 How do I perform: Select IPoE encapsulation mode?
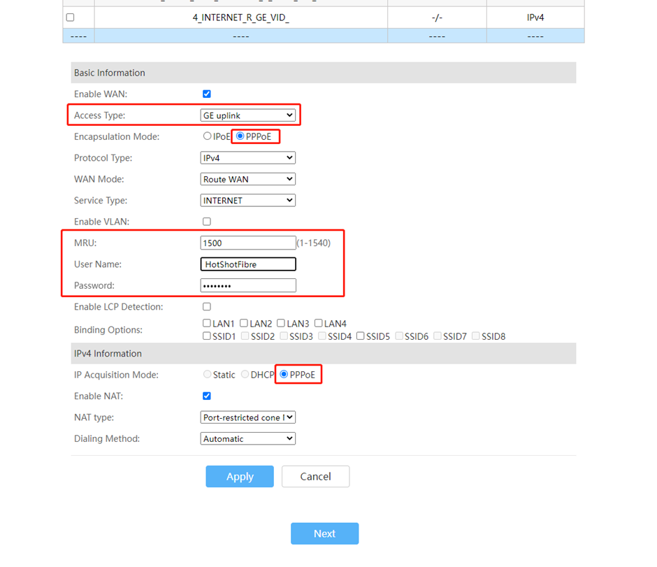tap(207, 136)
